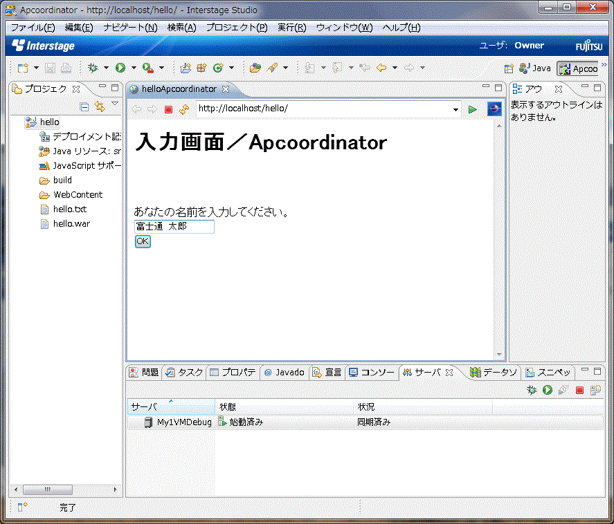Click the Print toolbar icon

(x=66, y=68)
